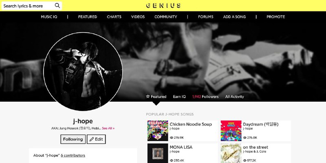Click the Add a Song link
Screen dimensions: 326x163
pos(234,17)
